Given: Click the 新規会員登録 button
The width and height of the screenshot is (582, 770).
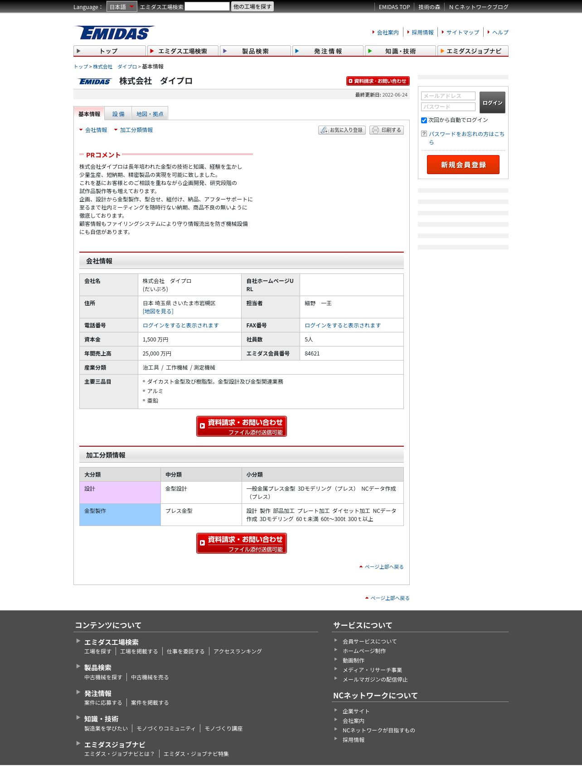Looking at the screenshot, I should click(463, 165).
